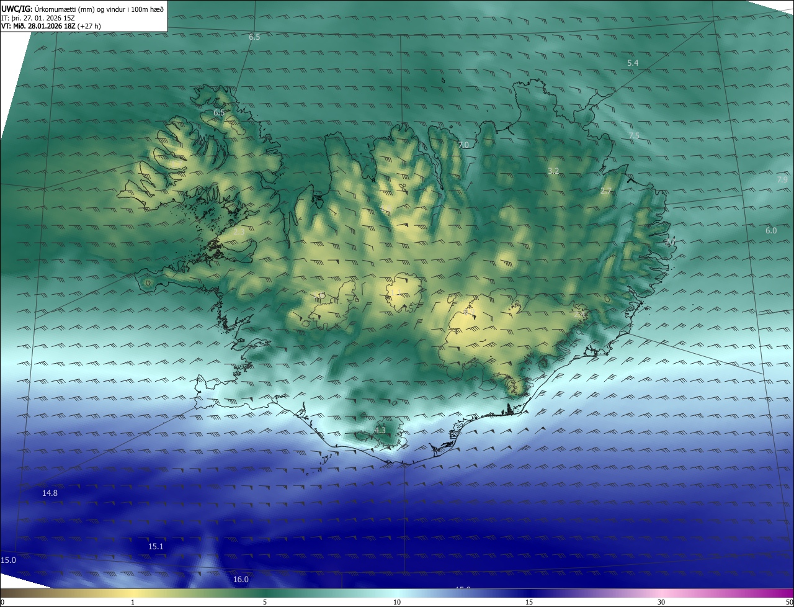
Task: Click the '30' label on the color scale
Action: pyautogui.click(x=661, y=602)
